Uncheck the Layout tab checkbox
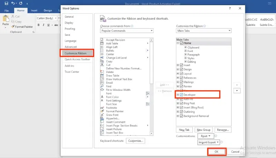This screenshot has height=158, width=276. [181, 74]
